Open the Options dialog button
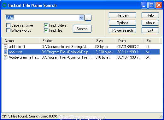The height and width of the screenshot is (120, 164). pyautogui.click(x=122, y=23)
